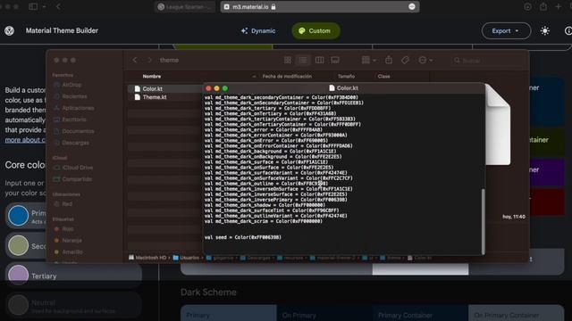Go back in Safari with back arrow
This screenshot has height=321, width=572.
(x=58, y=6)
